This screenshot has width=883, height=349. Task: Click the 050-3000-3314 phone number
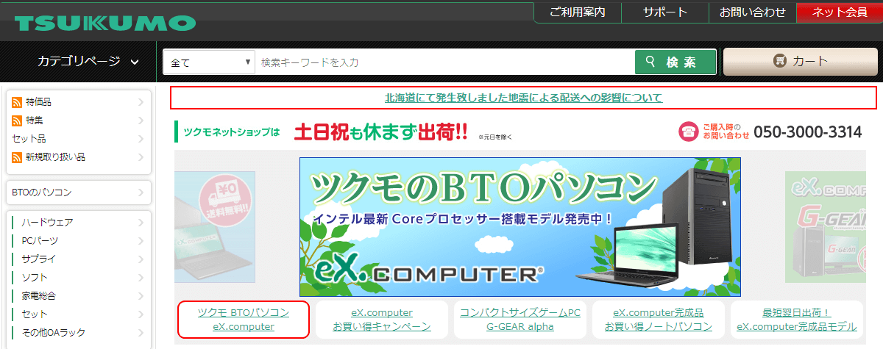(808, 132)
